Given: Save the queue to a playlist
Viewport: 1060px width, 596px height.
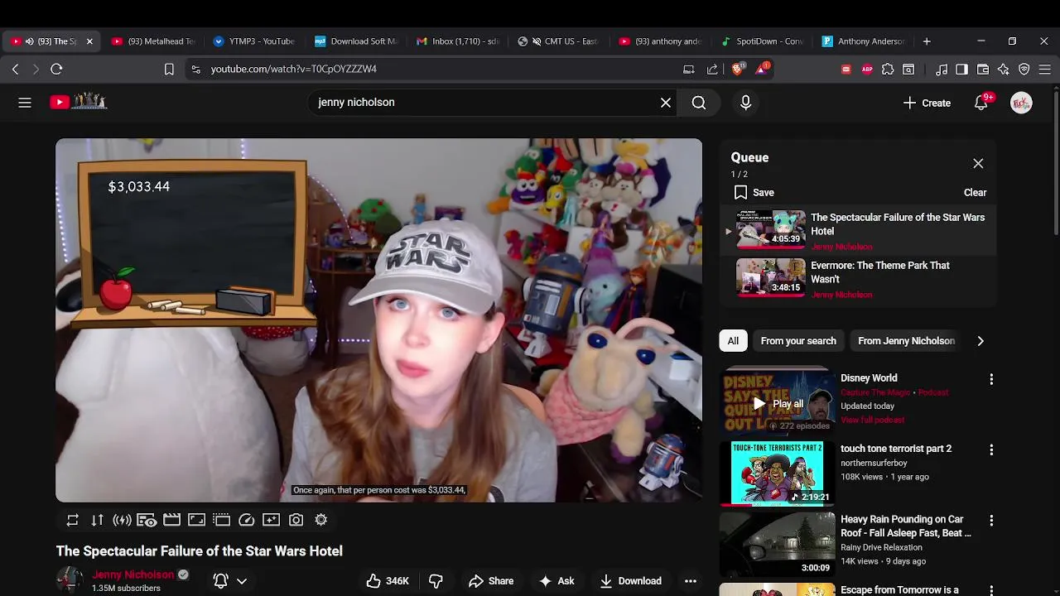Looking at the screenshot, I should [754, 192].
